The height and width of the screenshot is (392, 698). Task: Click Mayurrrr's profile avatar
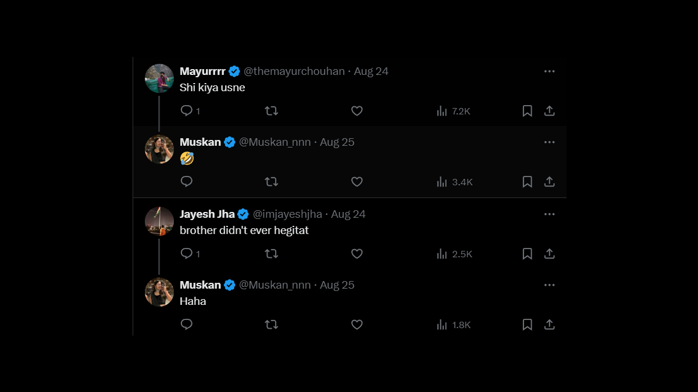pyautogui.click(x=159, y=78)
